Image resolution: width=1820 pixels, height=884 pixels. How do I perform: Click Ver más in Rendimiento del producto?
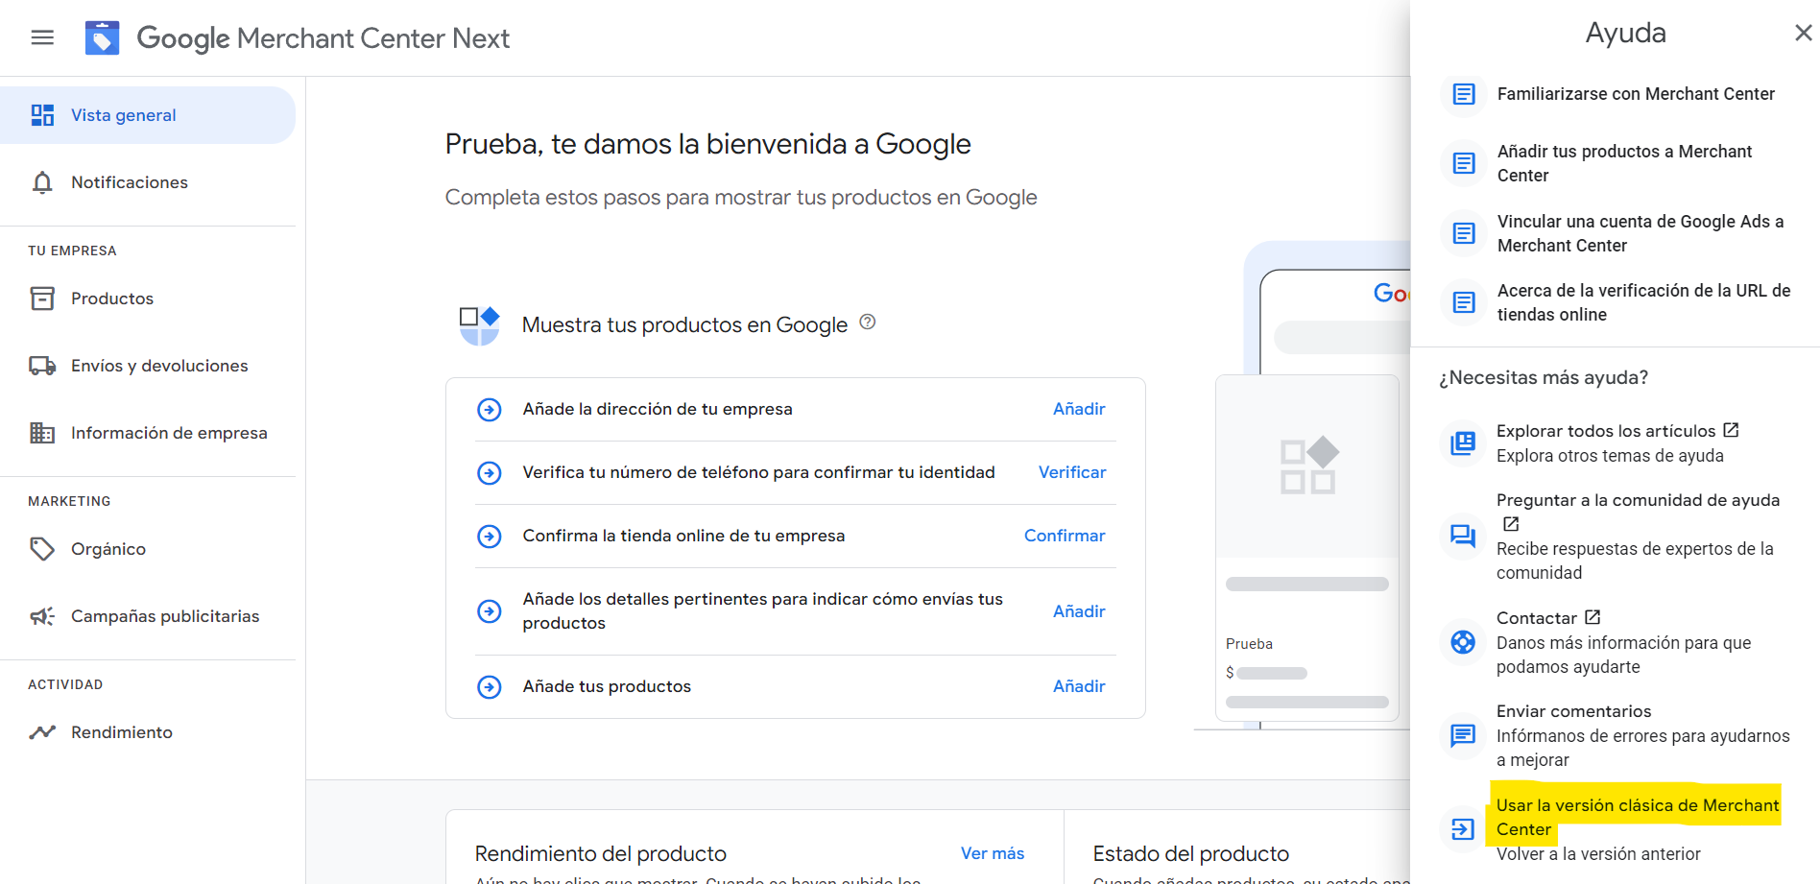tap(993, 853)
